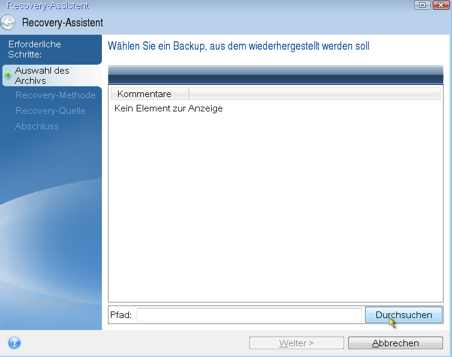Focus the Pfad text input field
The image size is (452, 357).
pos(249,315)
